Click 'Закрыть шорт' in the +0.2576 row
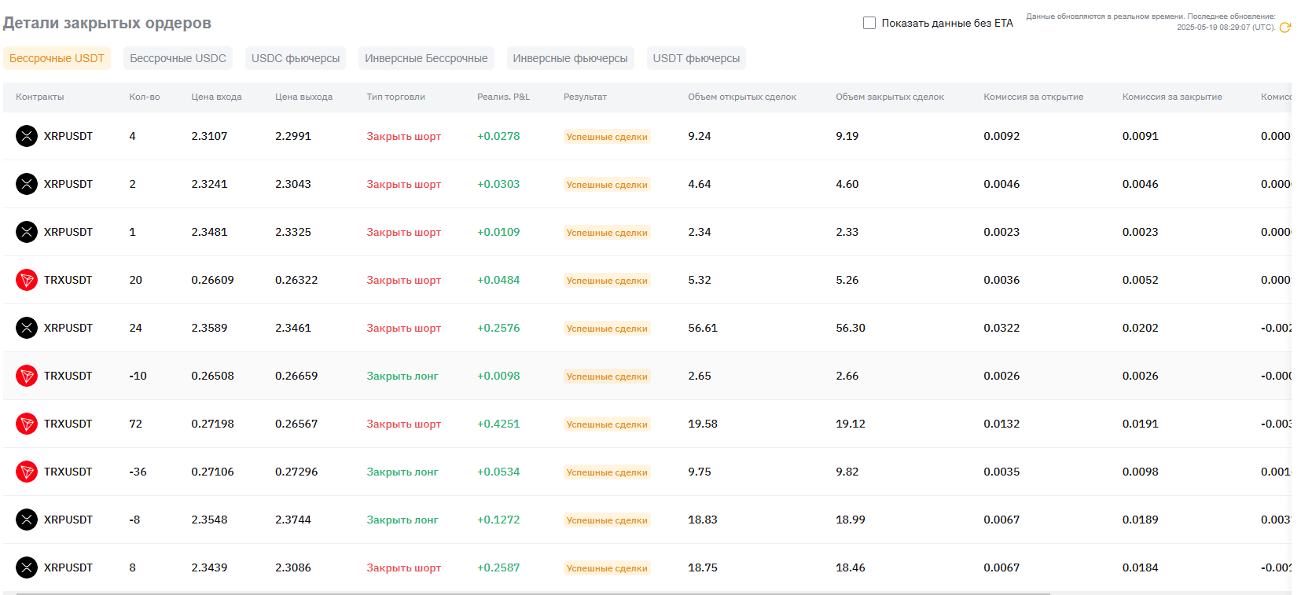Viewport: 1301px width, 595px height. (x=403, y=328)
